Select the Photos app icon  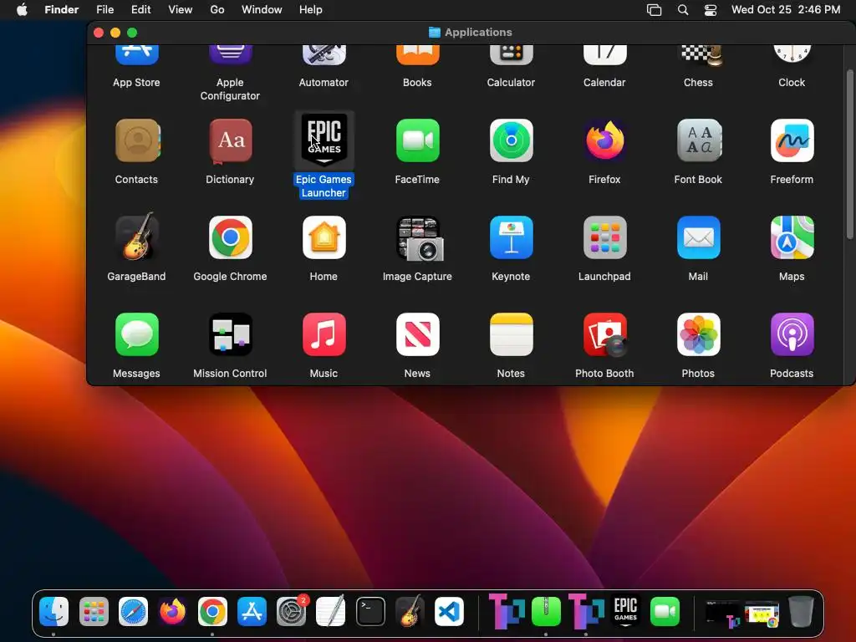(x=699, y=334)
